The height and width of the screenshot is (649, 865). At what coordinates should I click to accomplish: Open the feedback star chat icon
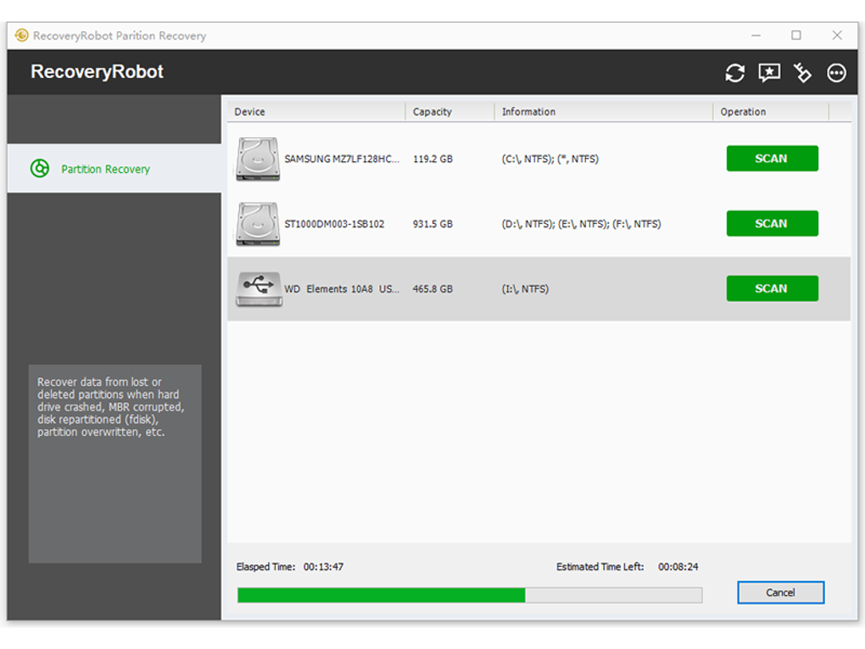(769, 73)
